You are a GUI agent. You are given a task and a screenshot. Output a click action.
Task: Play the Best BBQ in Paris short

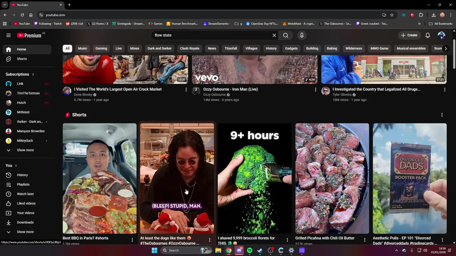pyautogui.click(x=99, y=178)
